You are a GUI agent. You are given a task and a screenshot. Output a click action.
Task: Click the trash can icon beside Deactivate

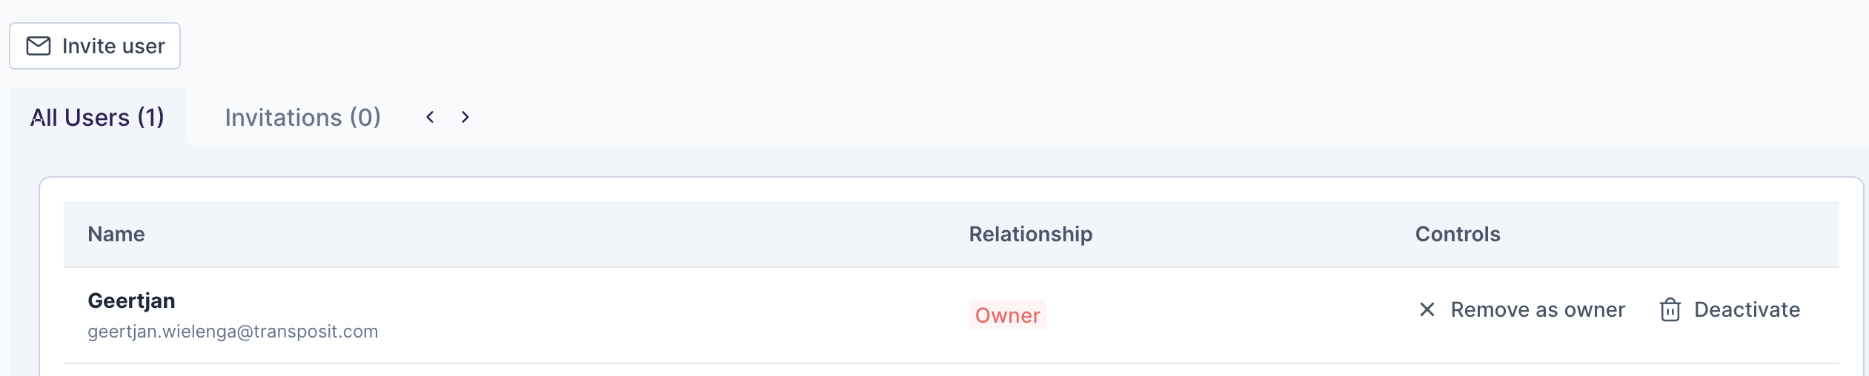point(1670,309)
